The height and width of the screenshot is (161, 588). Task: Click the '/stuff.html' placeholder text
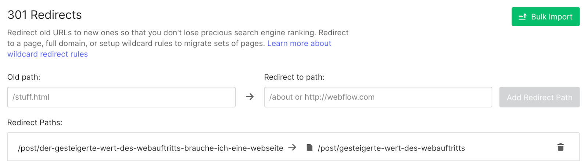click(x=31, y=97)
